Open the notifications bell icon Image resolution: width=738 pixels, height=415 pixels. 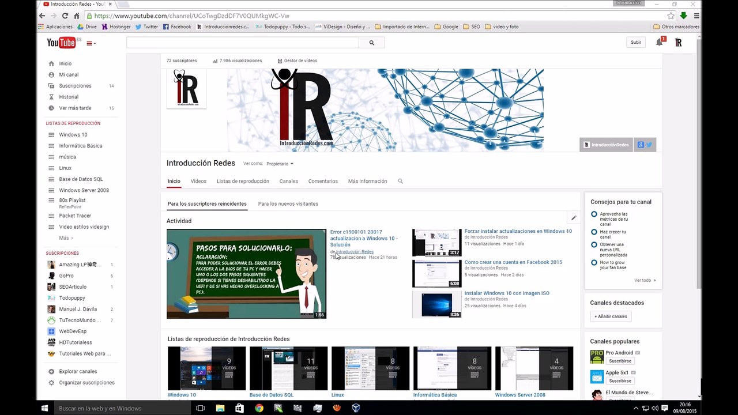coord(660,42)
